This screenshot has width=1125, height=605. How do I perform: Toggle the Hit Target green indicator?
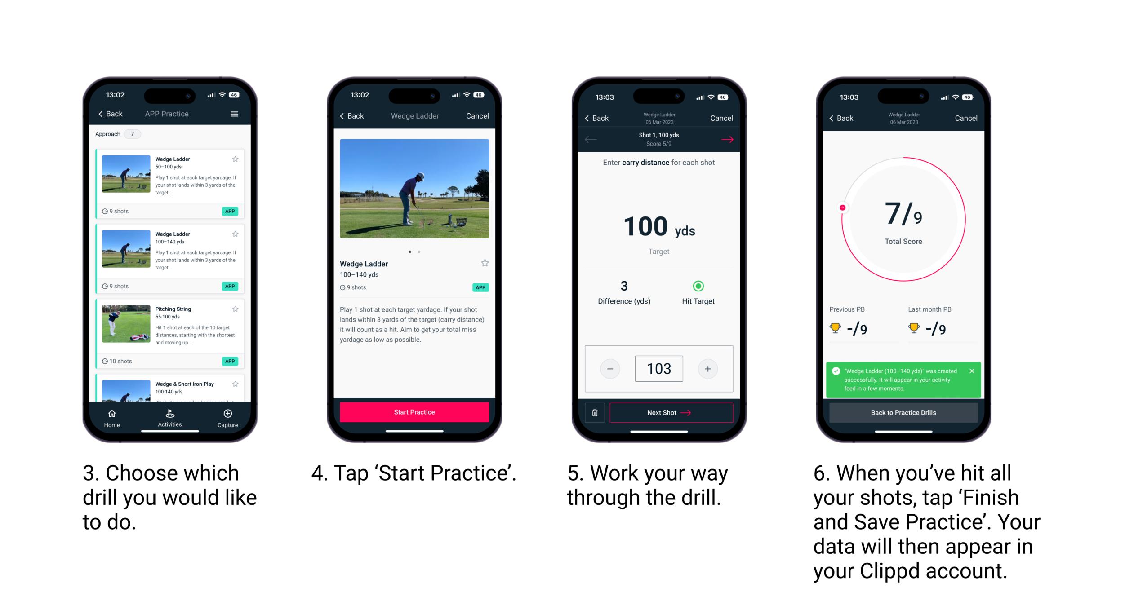click(x=697, y=284)
